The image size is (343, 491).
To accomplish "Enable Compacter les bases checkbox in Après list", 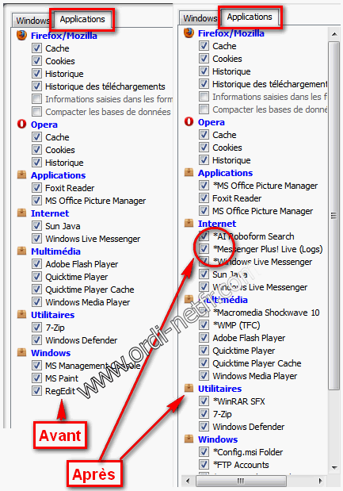I will [204, 109].
